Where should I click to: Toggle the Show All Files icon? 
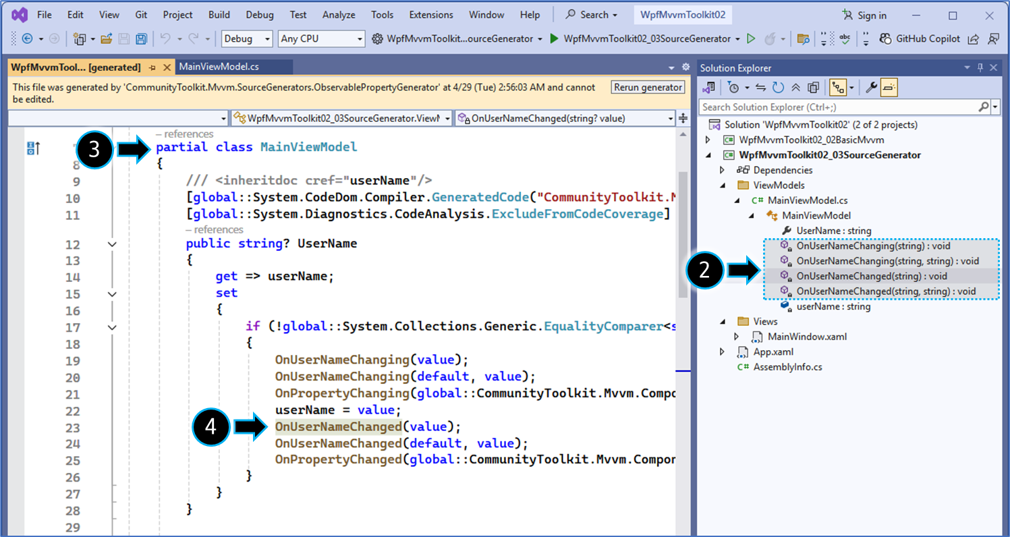(813, 88)
